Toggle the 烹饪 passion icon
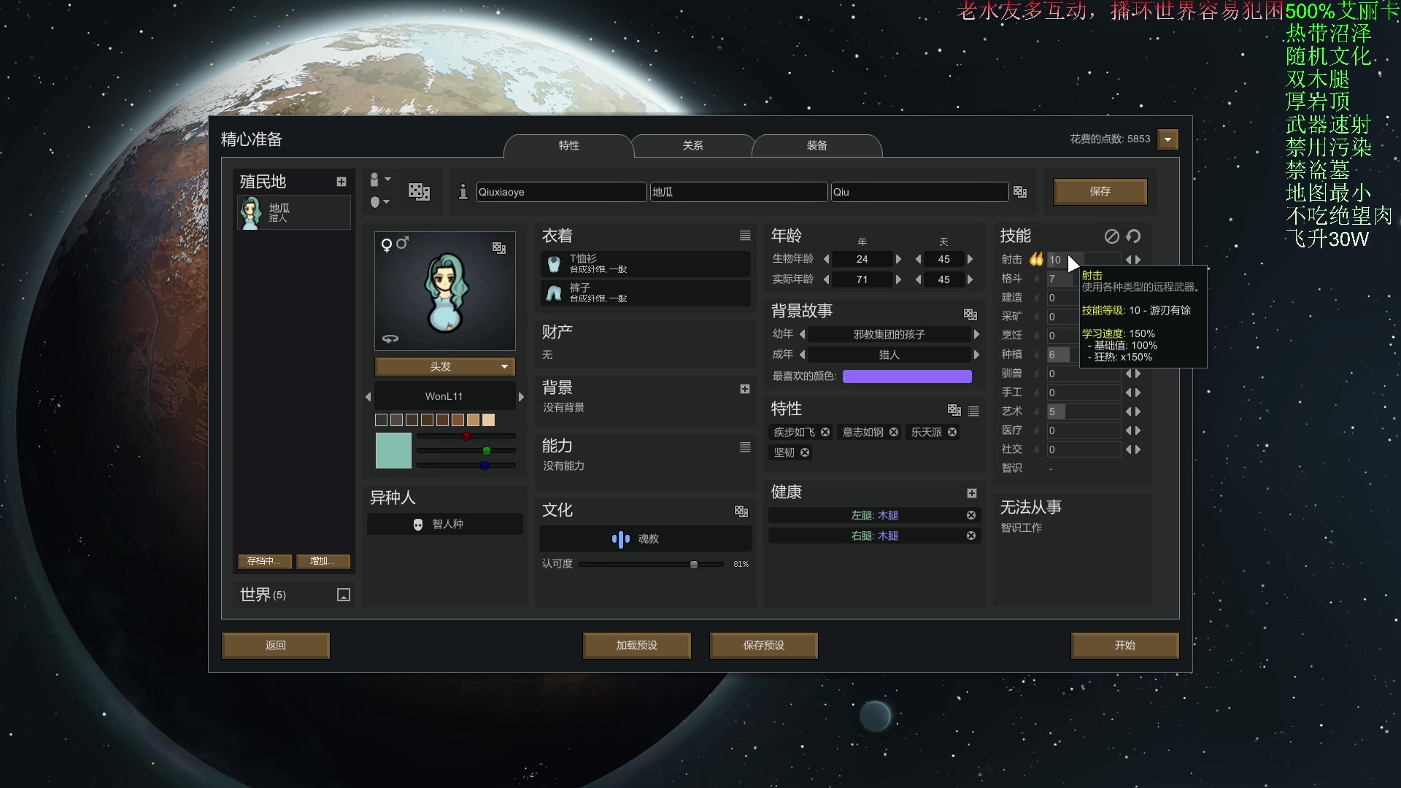The width and height of the screenshot is (1401, 788). click(x=1036, y=336)
